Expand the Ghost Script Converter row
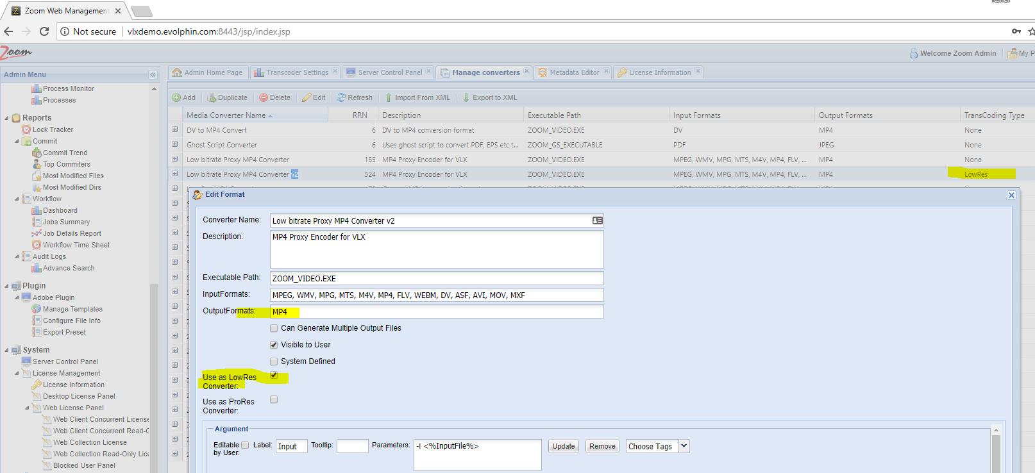 pyautogui.click(x=174, y=144)
